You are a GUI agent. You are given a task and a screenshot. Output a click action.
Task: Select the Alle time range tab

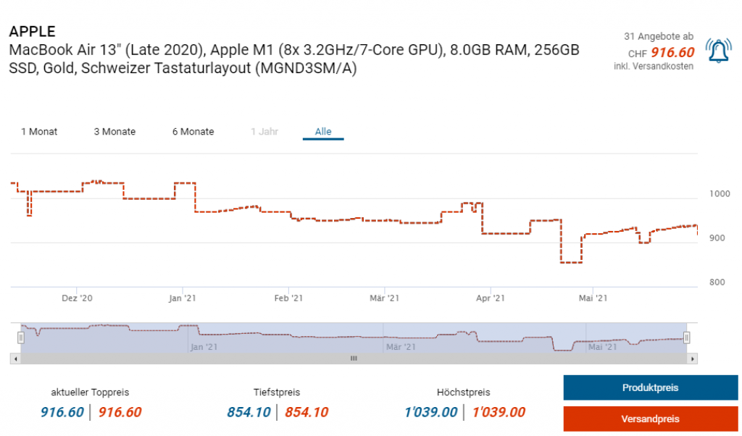pos(323,132)
